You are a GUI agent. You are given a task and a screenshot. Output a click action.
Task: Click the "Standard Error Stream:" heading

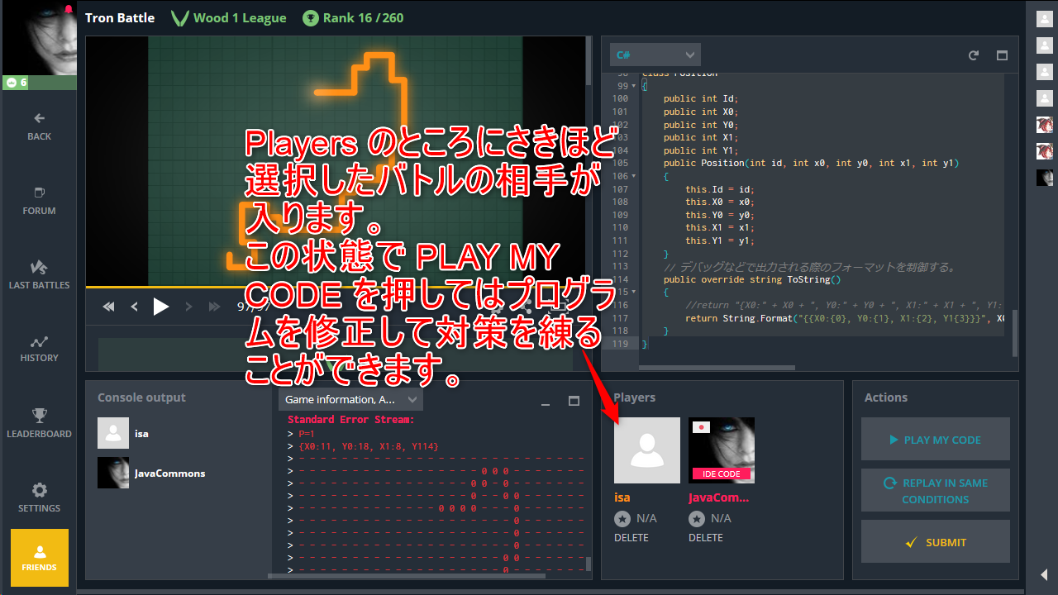coord(350,420)
